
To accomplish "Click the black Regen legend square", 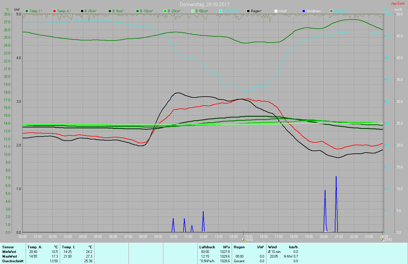I will pyautogui.click(x=248, y=11).
